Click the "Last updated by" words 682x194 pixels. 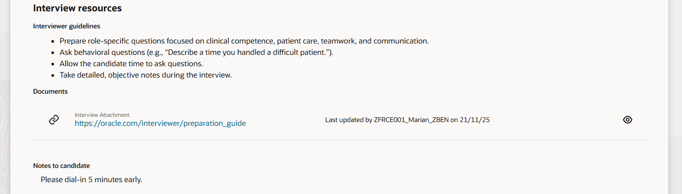(x=349, y=120)
